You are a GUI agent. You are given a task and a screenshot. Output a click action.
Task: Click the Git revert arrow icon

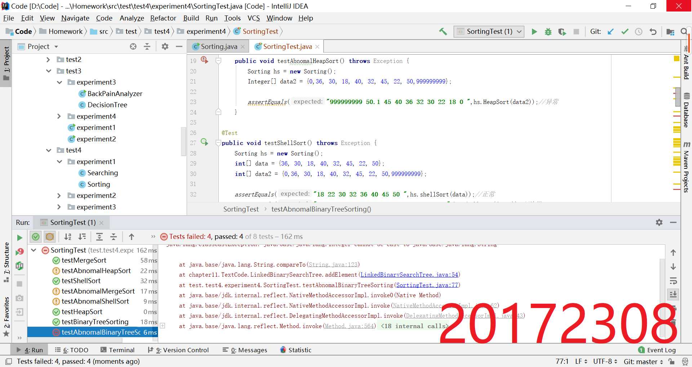tap(653, 32)
